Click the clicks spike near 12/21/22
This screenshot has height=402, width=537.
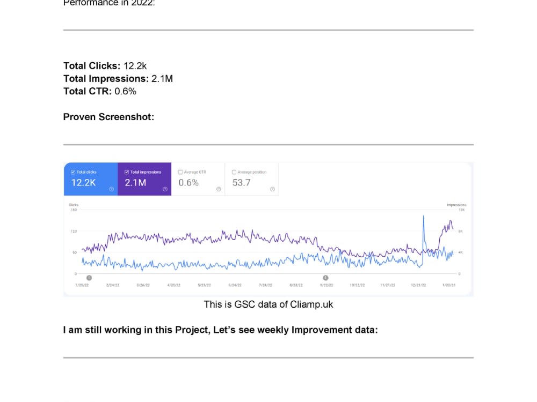tap(424, 217)
